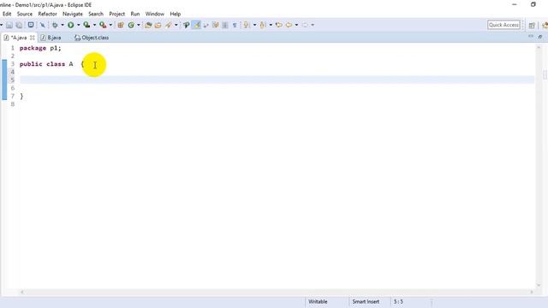This screenshot has height=308, width=548.
Task: Expand the New Java Class dropdown arrow
Action: (x=139, y=25)
